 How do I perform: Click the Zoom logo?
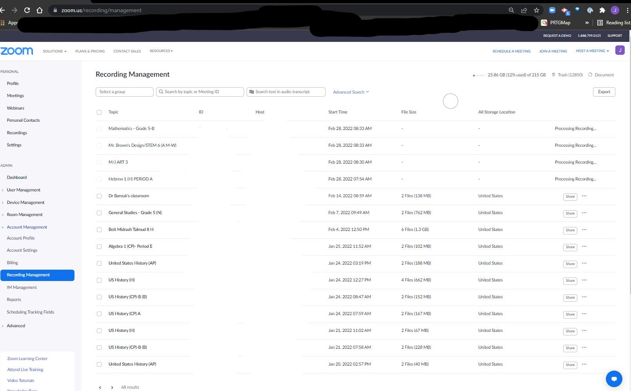tap(17, 51)
